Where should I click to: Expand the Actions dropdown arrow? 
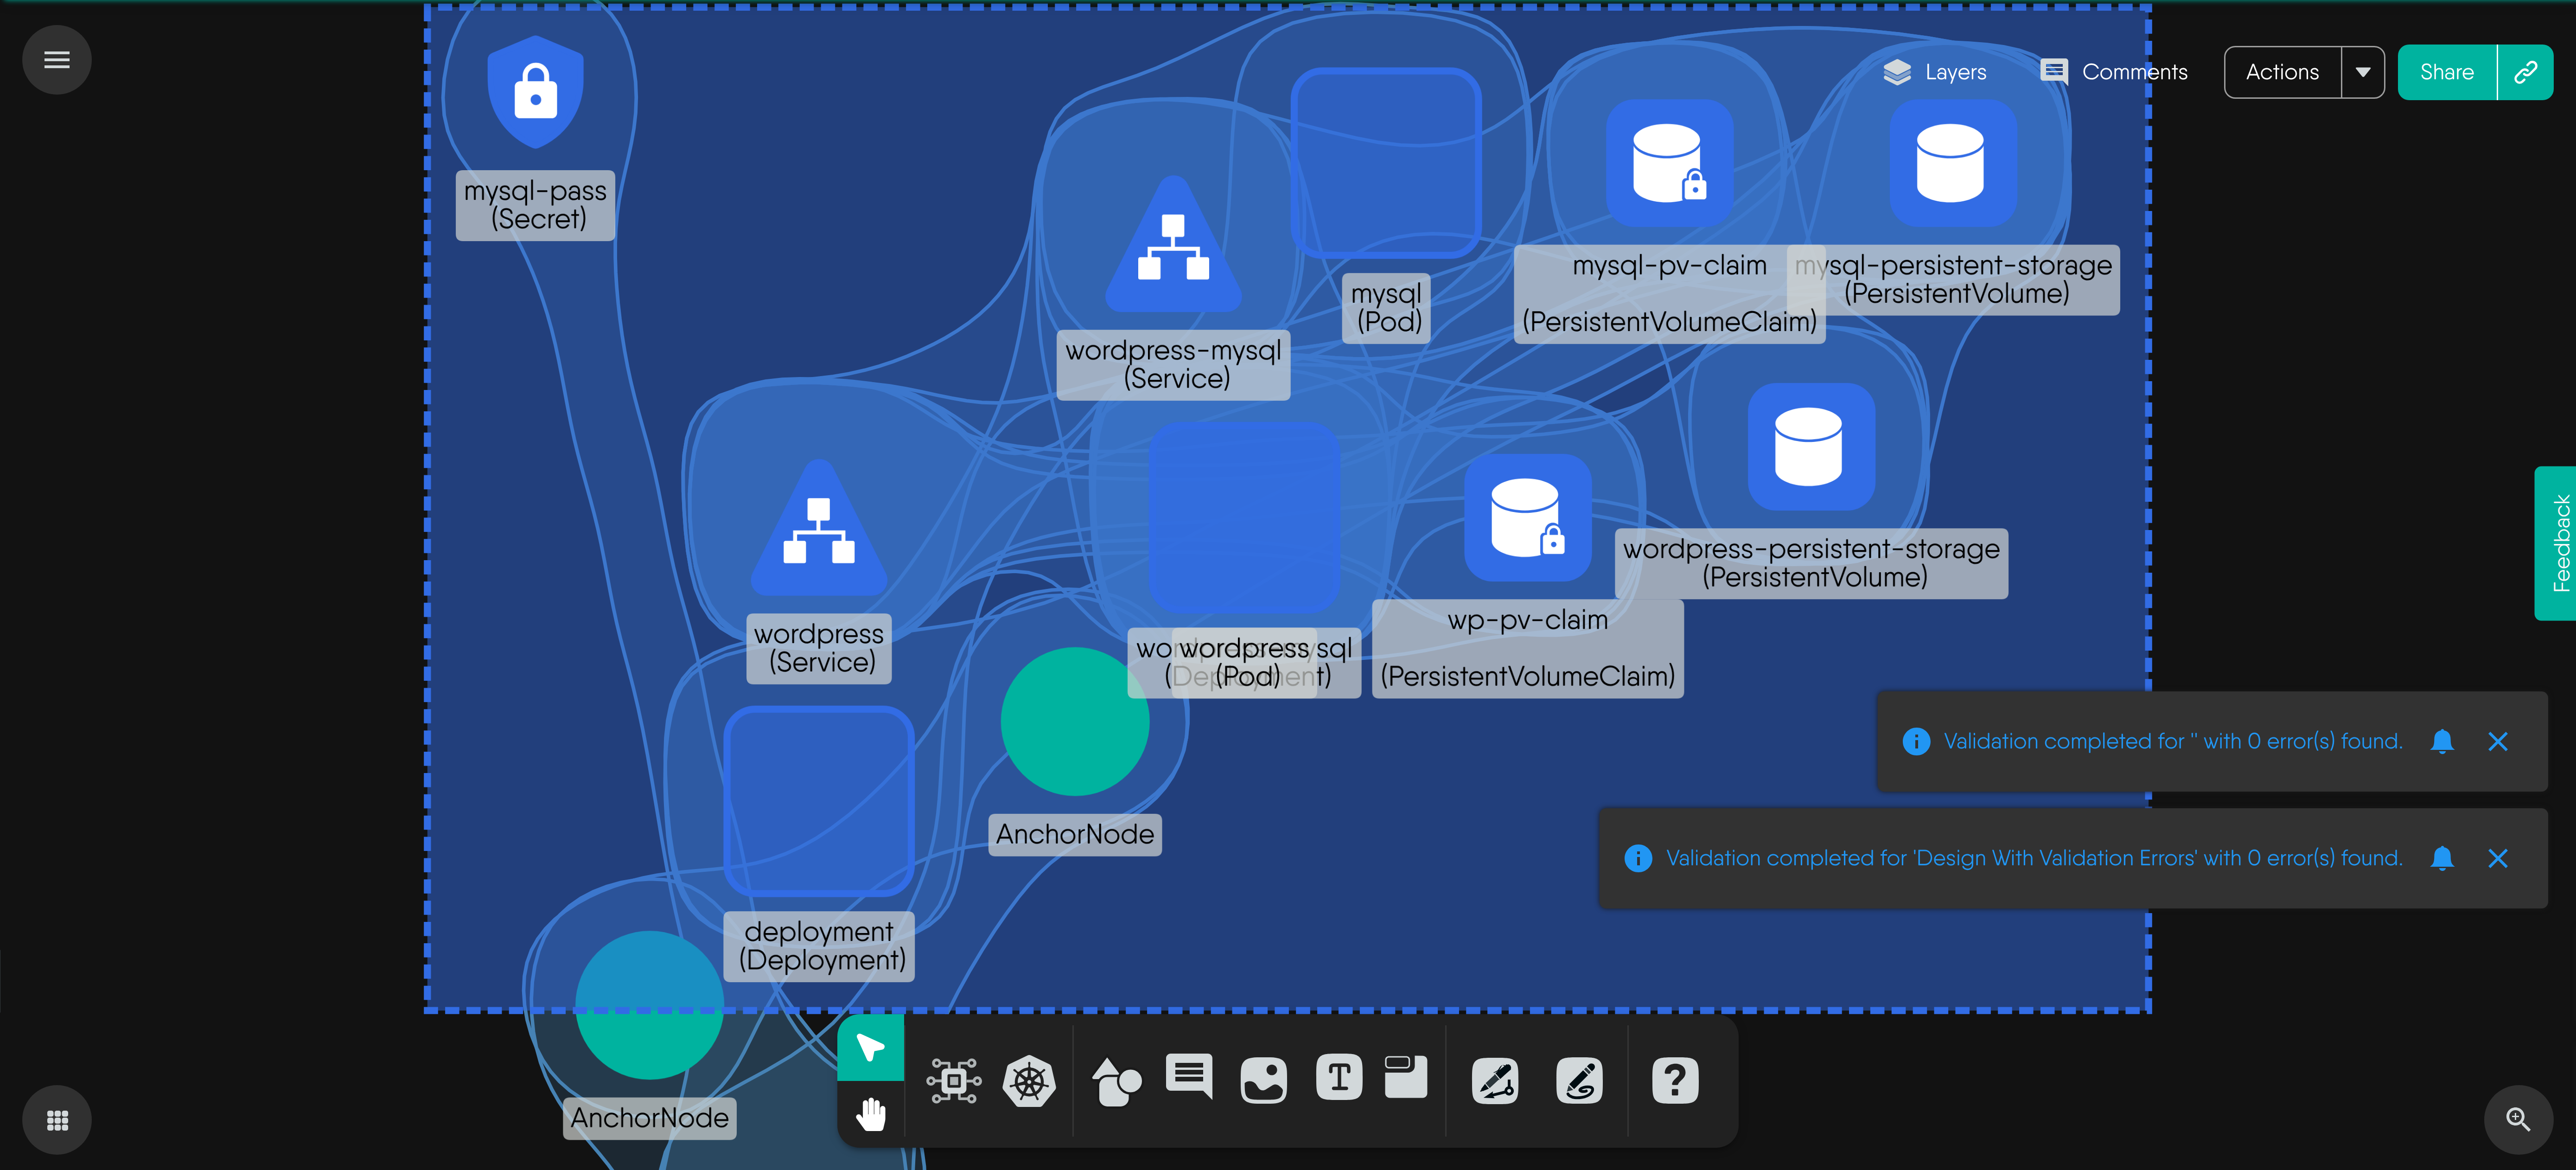pos(2363,72)
